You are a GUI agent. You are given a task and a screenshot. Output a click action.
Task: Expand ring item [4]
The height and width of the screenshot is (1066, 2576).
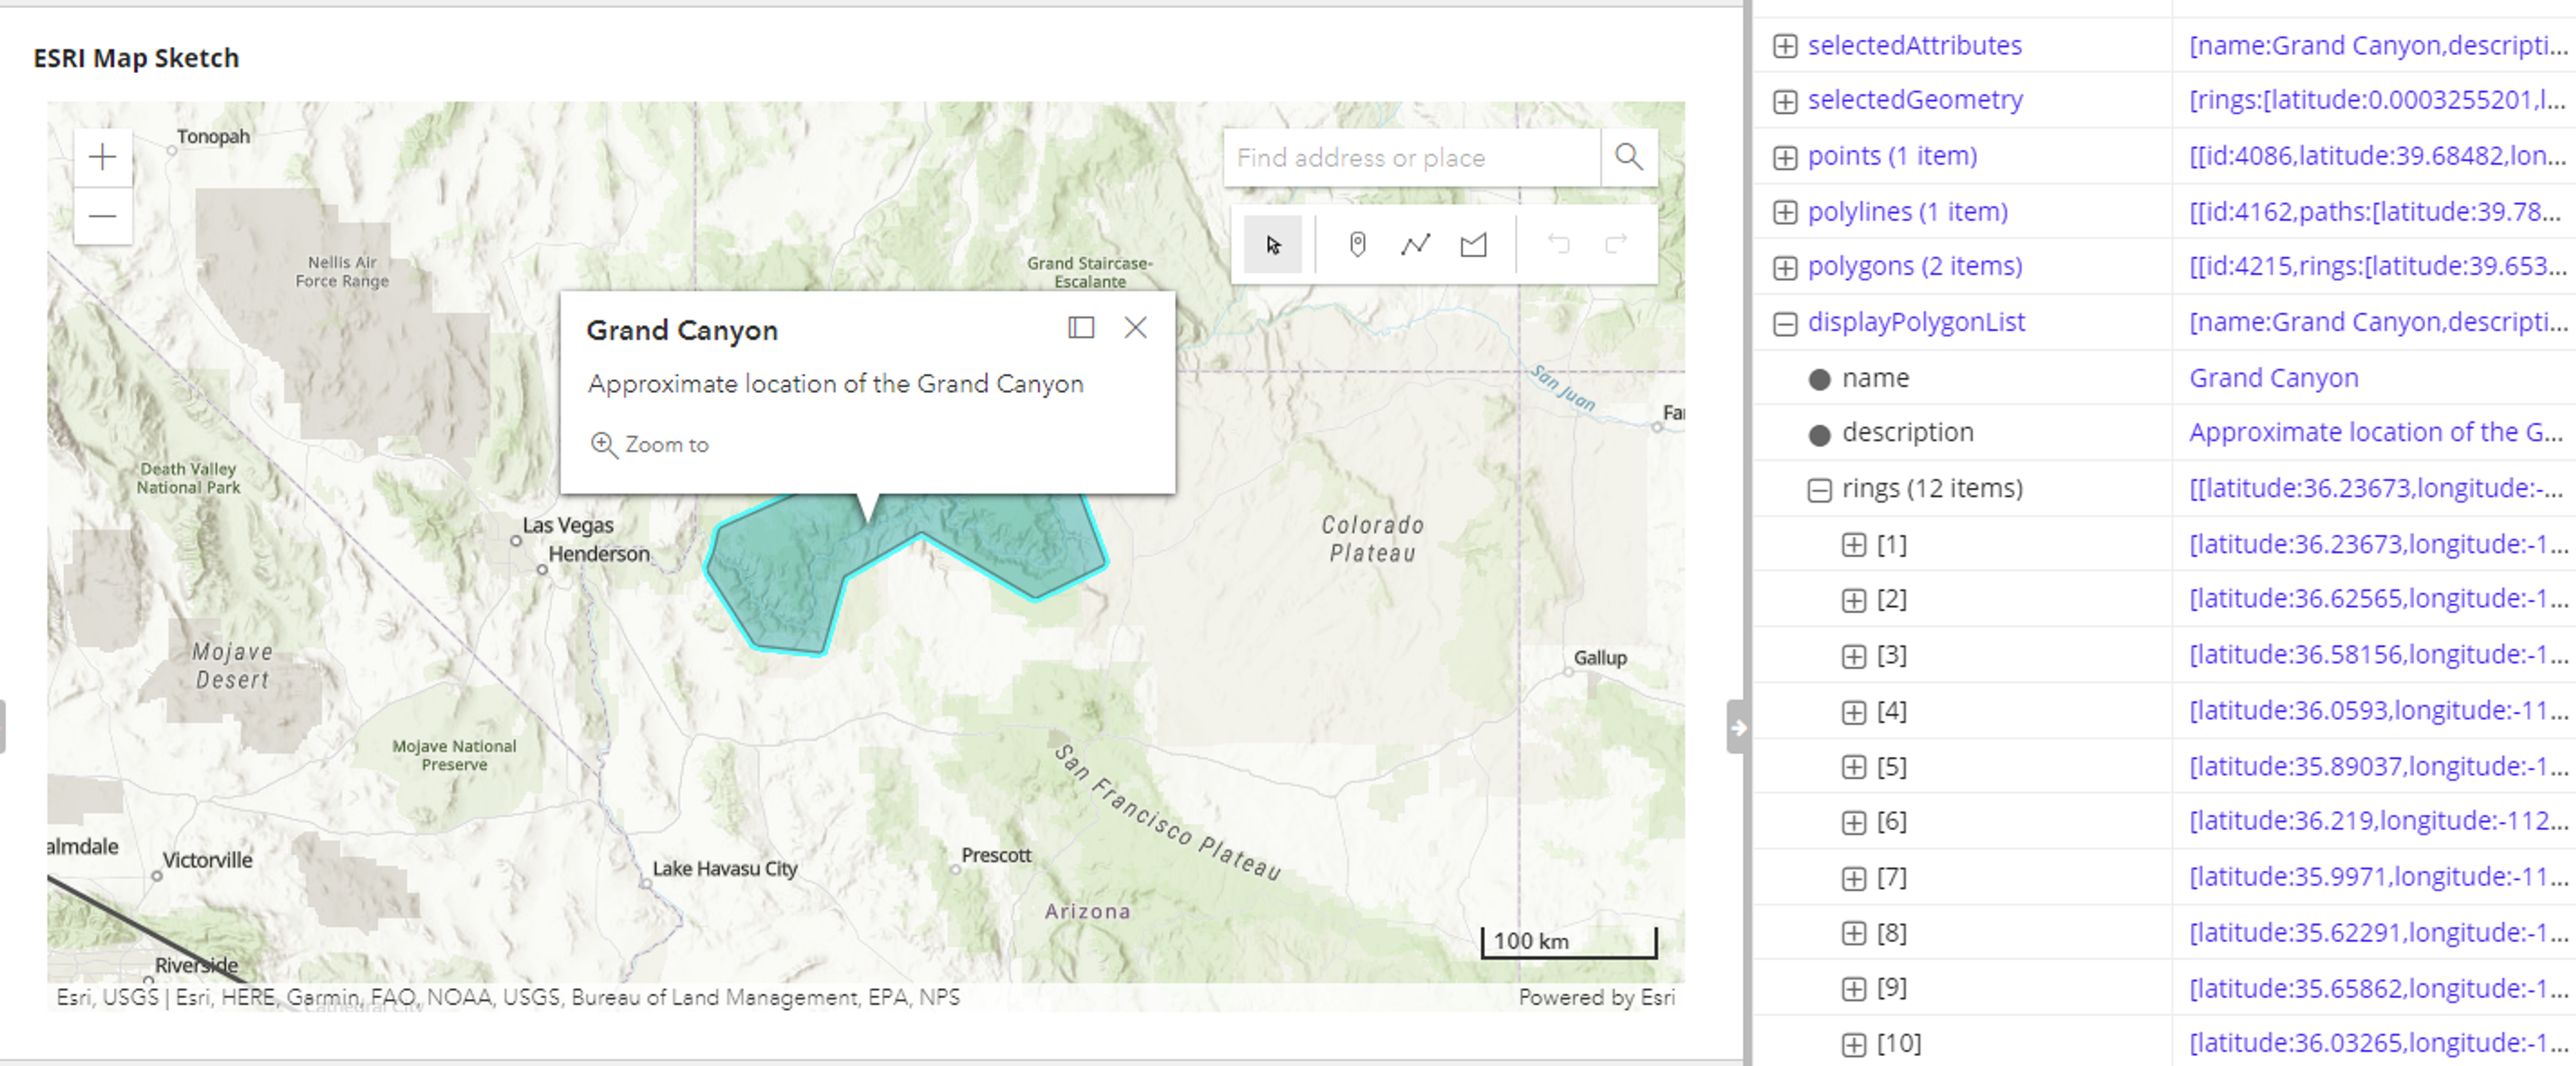(x=1854, y=711)
